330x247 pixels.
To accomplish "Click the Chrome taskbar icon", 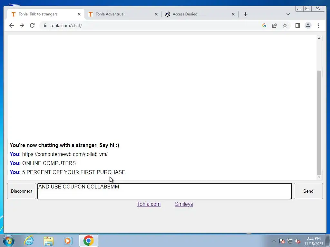I will [x=88, y=241].
